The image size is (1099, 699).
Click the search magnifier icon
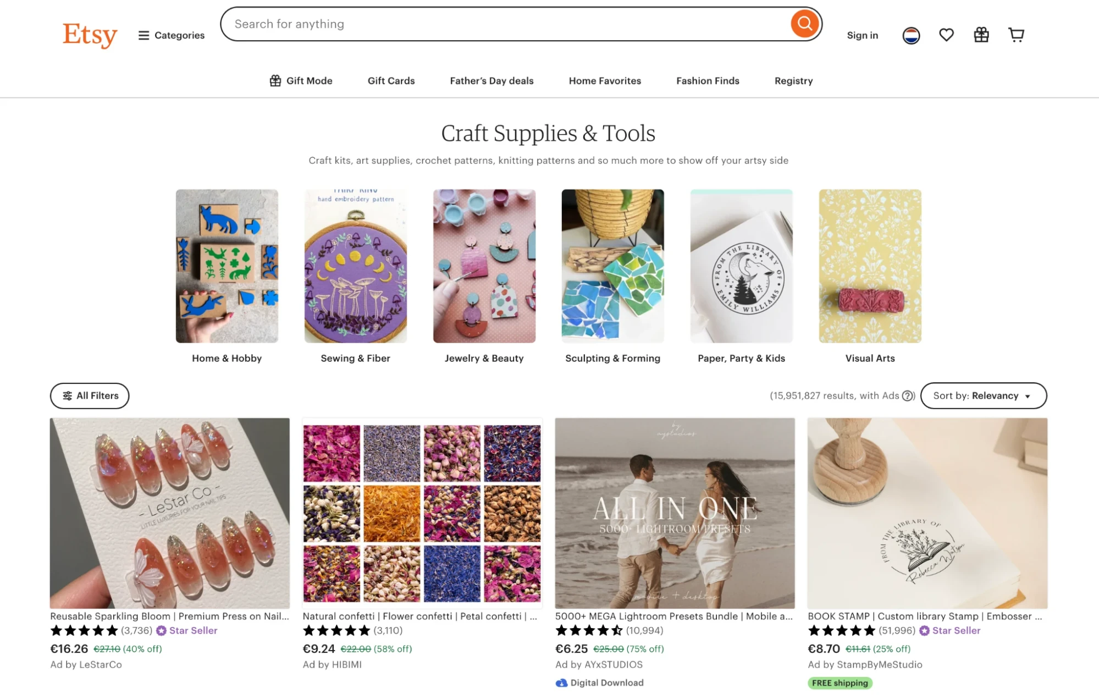804,24
